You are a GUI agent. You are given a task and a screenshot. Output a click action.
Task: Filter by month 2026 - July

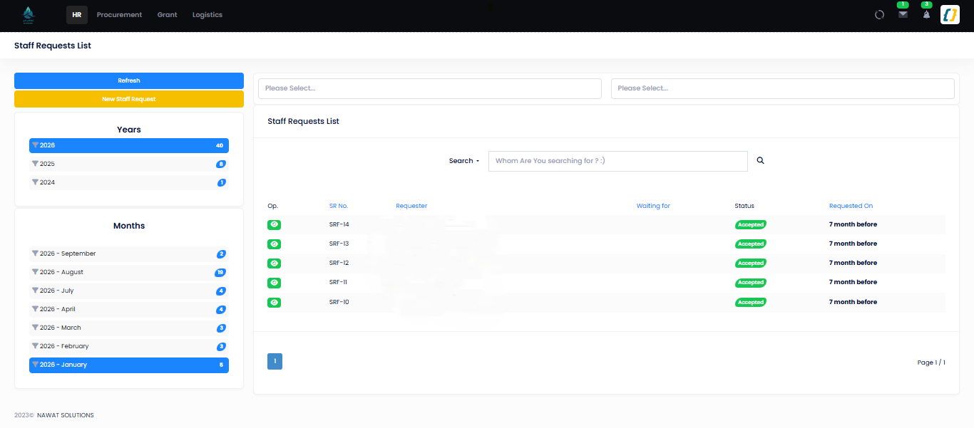click(x=129, y=291)
